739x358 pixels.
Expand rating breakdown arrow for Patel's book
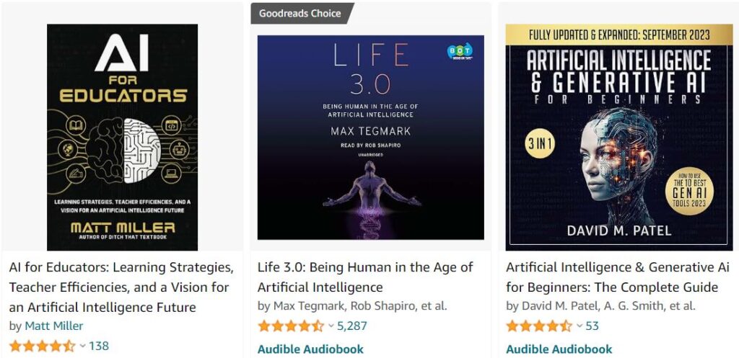click(580, 326)
